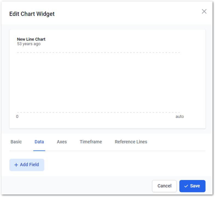
Task: Click the New Line Chart title
Action: pyautogui.click(x=31, y=39)
